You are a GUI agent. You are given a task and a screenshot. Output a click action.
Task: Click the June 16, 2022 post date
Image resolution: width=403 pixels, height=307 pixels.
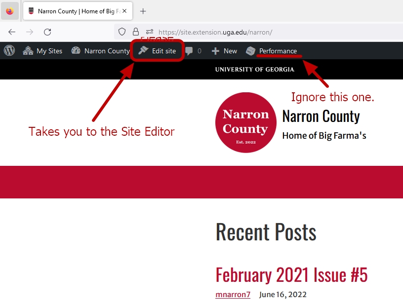pos(282,294)
